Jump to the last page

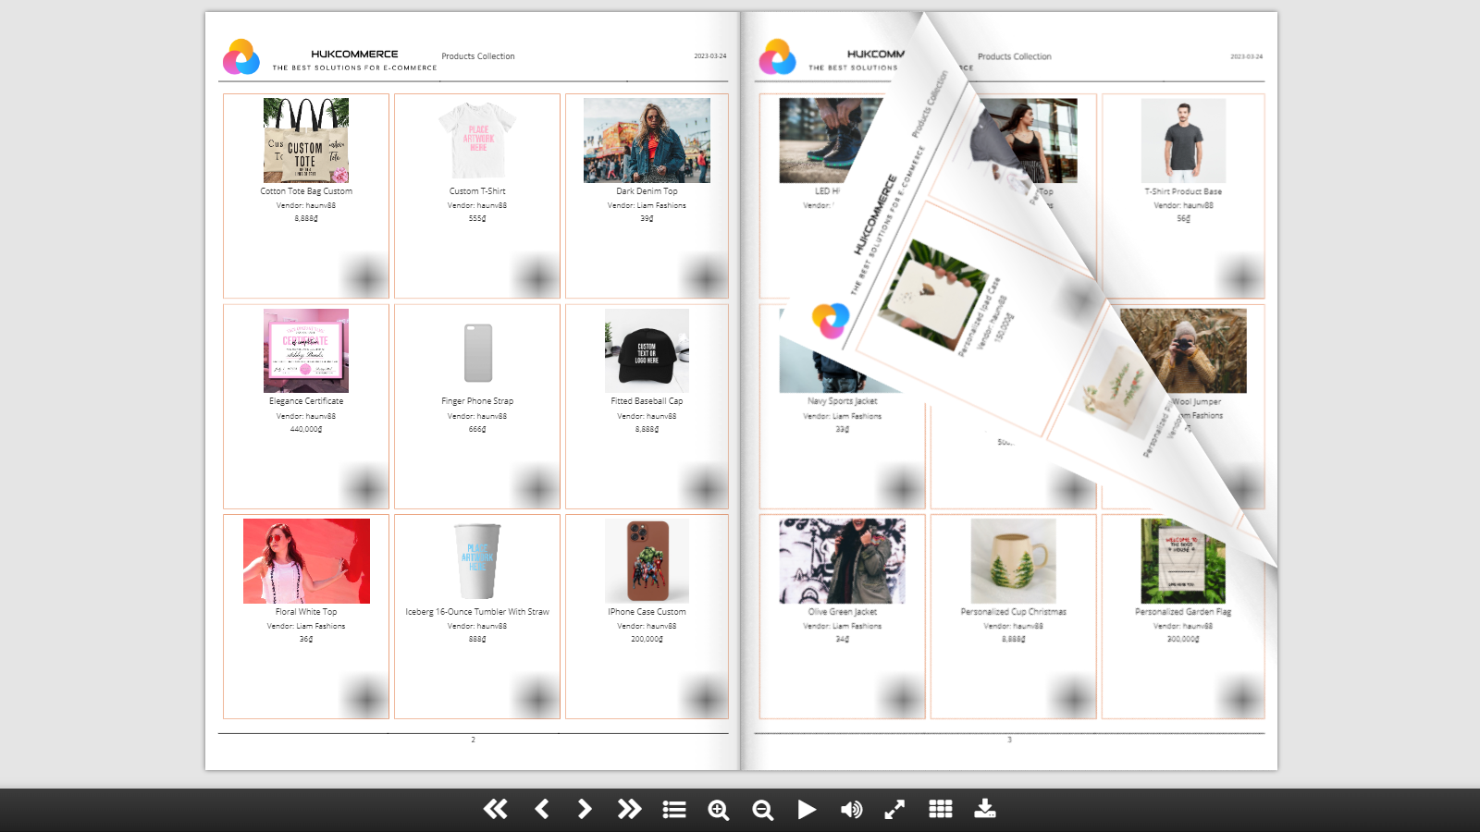(629, 810)
